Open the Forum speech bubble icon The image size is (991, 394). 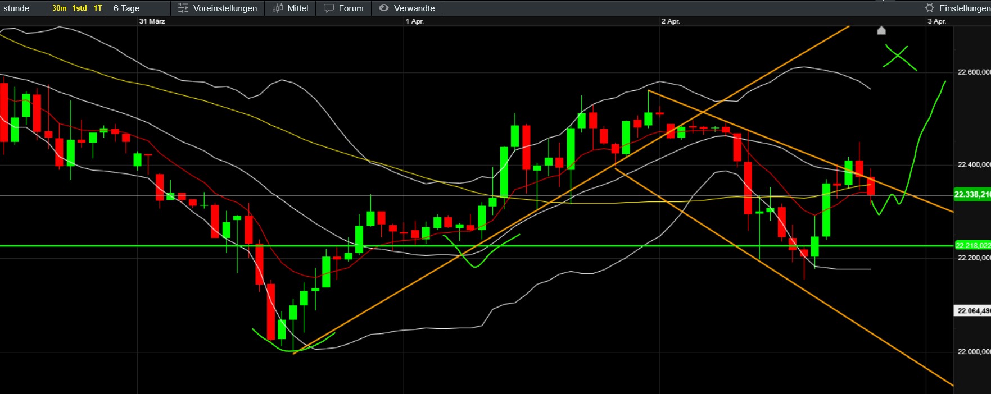[x=329, y=8]
